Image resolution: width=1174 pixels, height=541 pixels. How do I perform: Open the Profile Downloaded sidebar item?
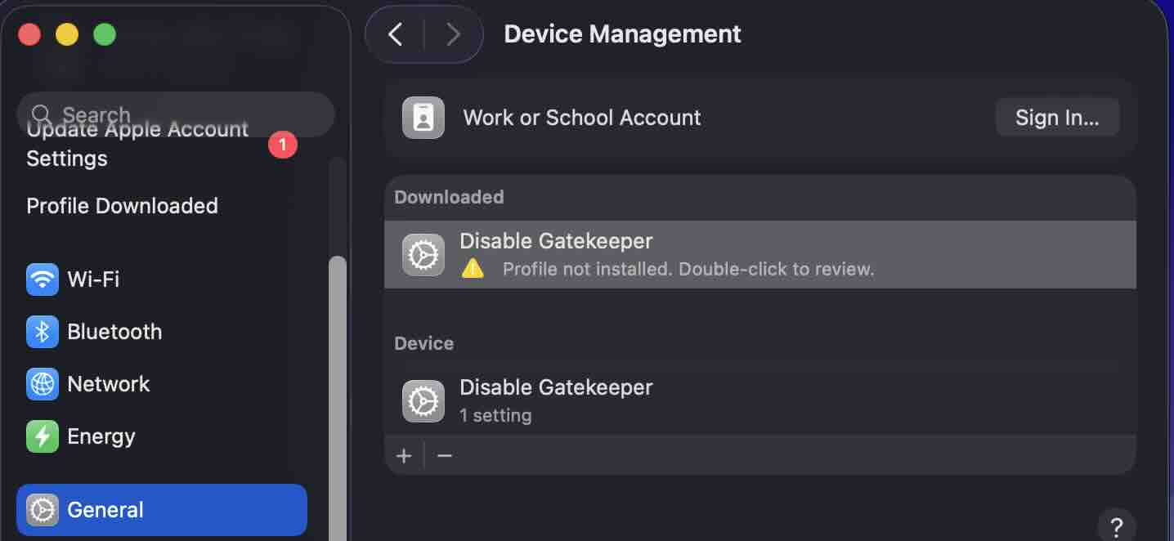click(x=123, y=206)
